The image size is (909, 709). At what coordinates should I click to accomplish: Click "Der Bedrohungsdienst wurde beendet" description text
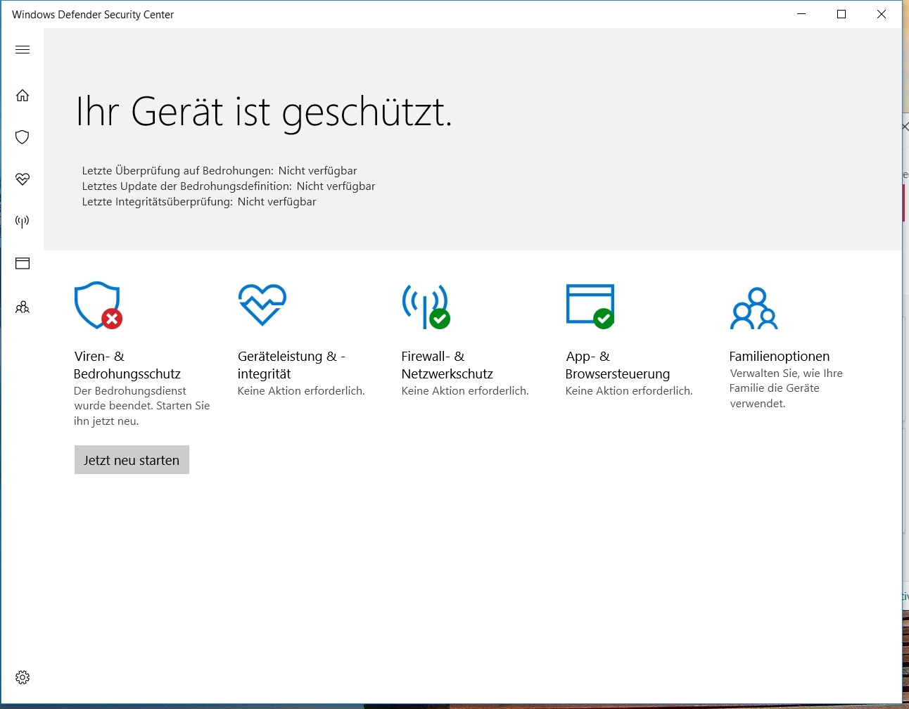coord(142,406)
